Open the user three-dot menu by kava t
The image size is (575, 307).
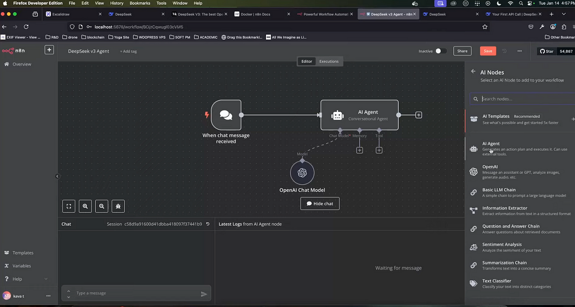click(x=48, y=296)
